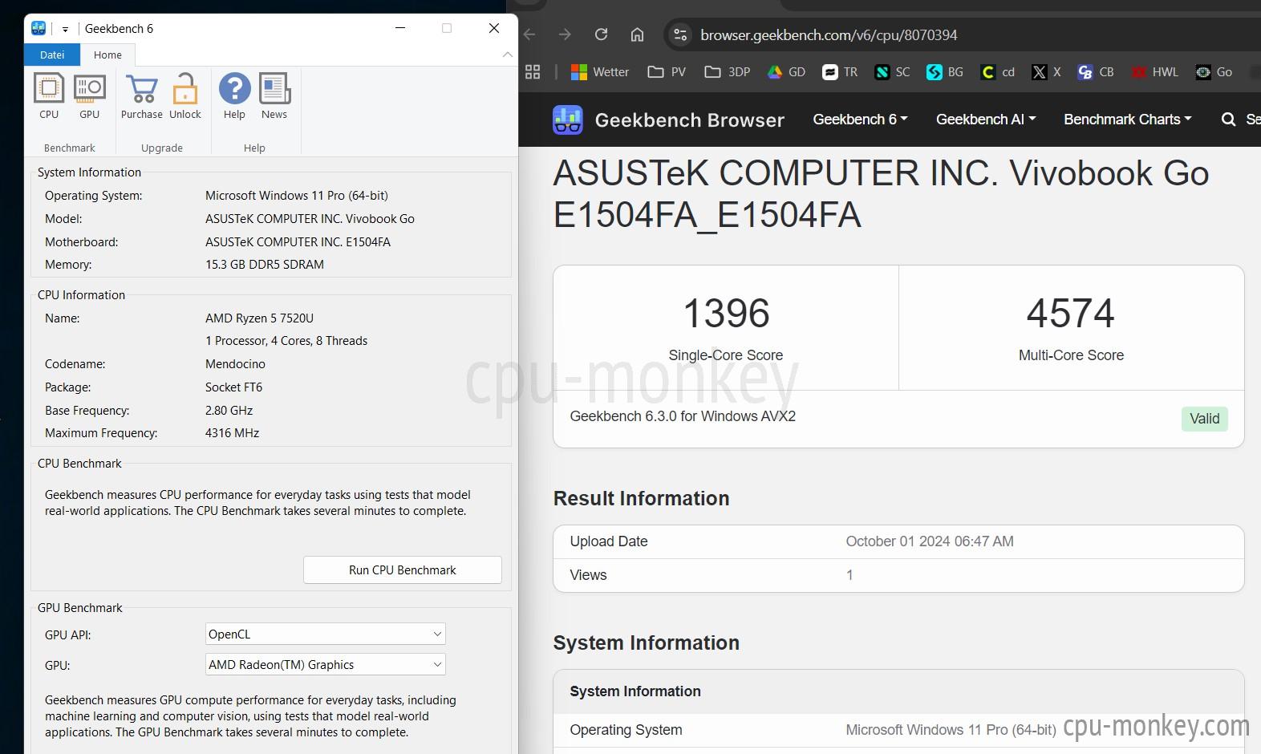This screenshot has height=754, width=1261.
Task: Click the browser home icon
Action: [x=637, y=34]
